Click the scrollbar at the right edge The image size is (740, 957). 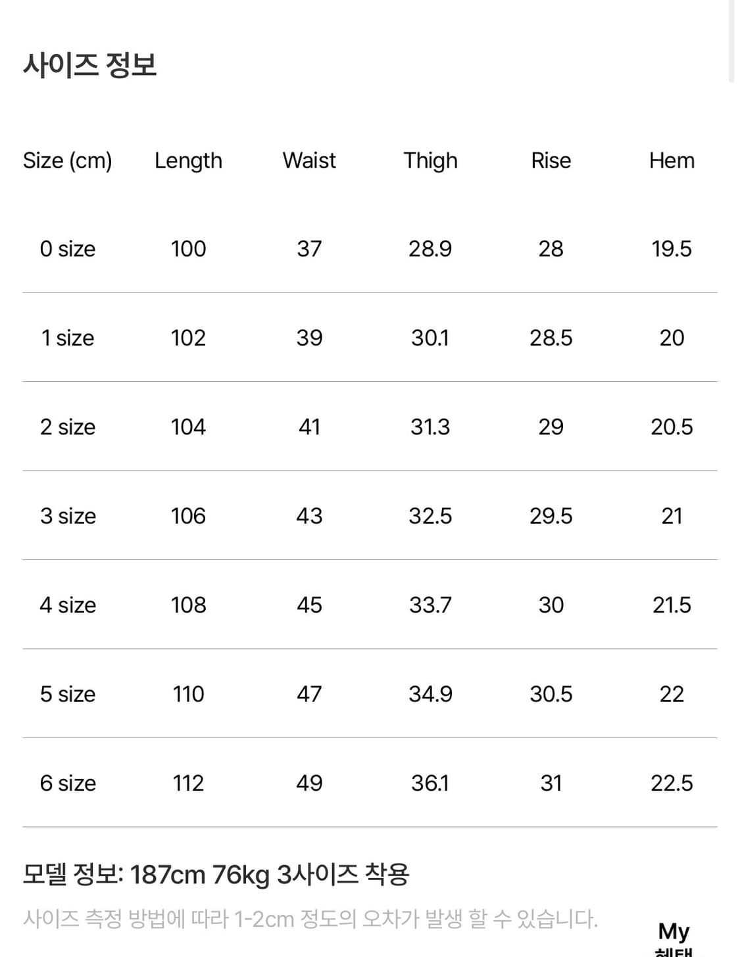tap(731, 39)
